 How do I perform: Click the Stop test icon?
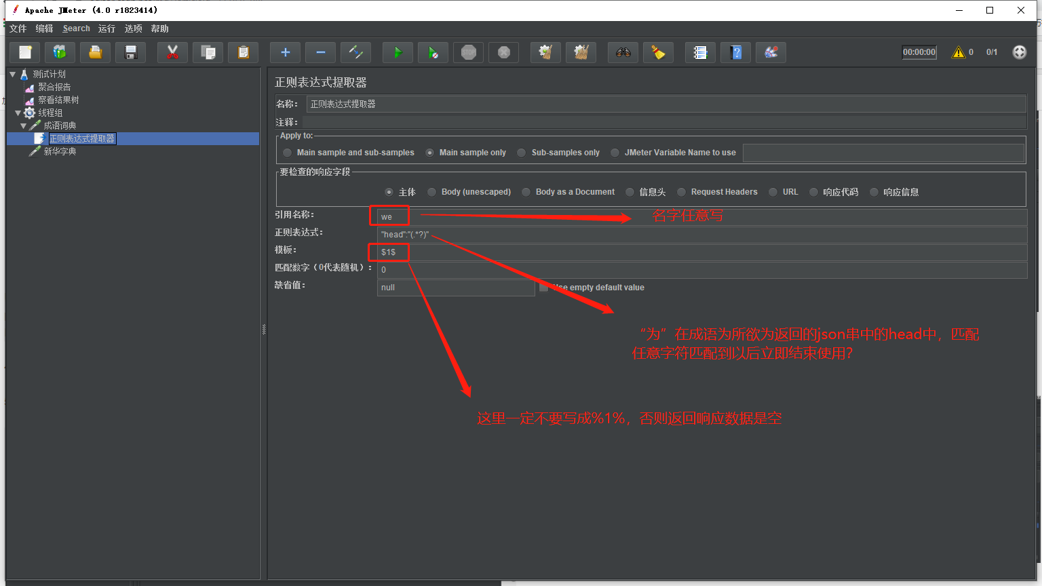click(468, 52)
